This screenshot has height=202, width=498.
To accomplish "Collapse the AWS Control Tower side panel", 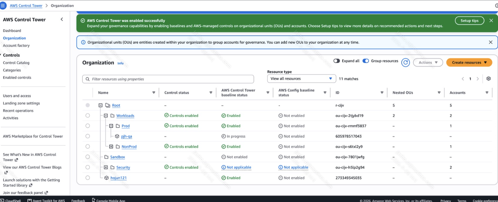I will 62,19.
